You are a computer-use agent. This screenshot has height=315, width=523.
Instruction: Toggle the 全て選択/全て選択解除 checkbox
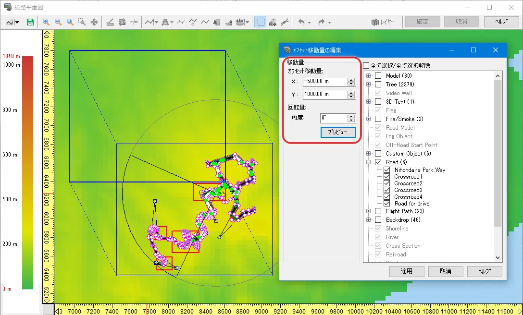click(x=366, y=65)
